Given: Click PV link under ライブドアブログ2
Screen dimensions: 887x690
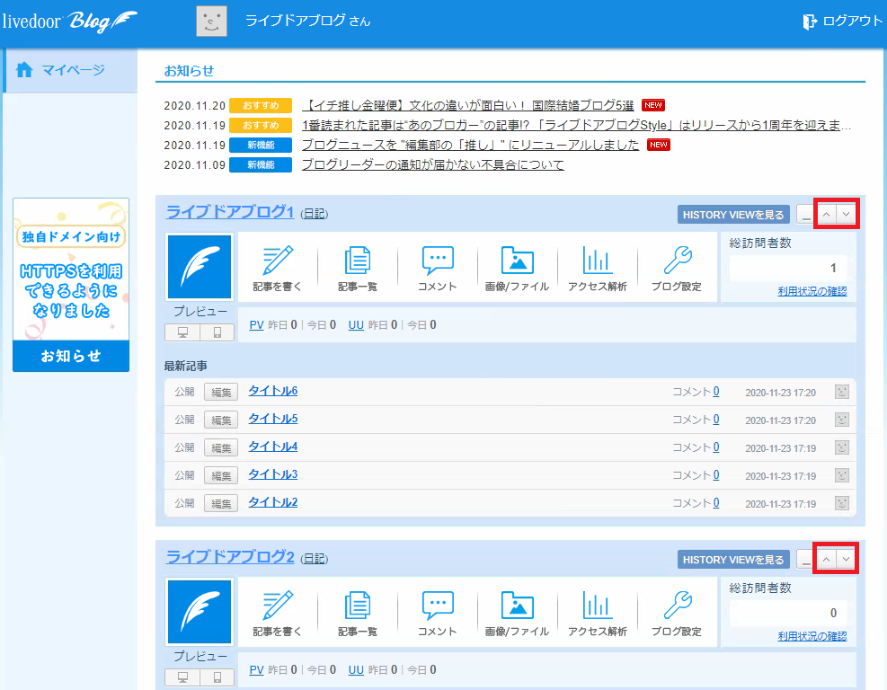Looking at the screenshot, I should [256, 670].
